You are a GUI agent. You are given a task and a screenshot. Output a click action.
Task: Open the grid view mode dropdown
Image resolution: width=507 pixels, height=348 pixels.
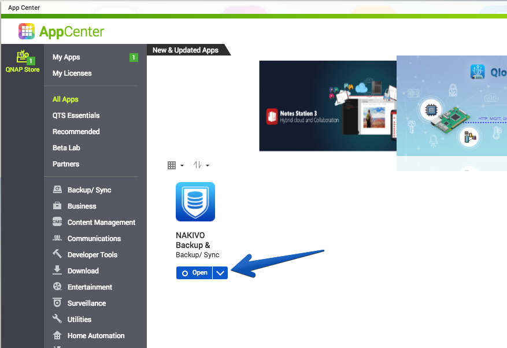click(x=176, y=165)
